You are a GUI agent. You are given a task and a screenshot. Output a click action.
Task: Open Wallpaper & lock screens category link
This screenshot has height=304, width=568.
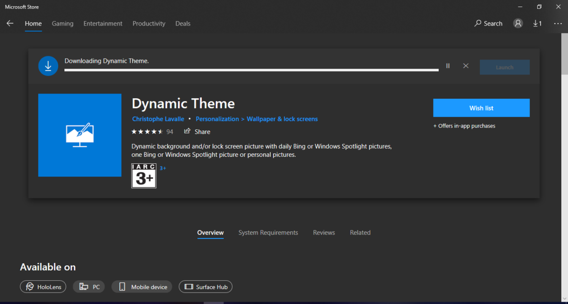282,119
